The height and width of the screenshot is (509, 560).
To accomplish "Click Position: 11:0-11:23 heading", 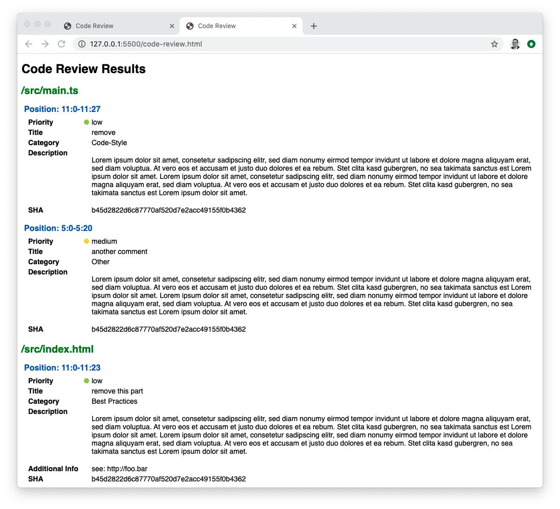I will [x=62, y=367].
